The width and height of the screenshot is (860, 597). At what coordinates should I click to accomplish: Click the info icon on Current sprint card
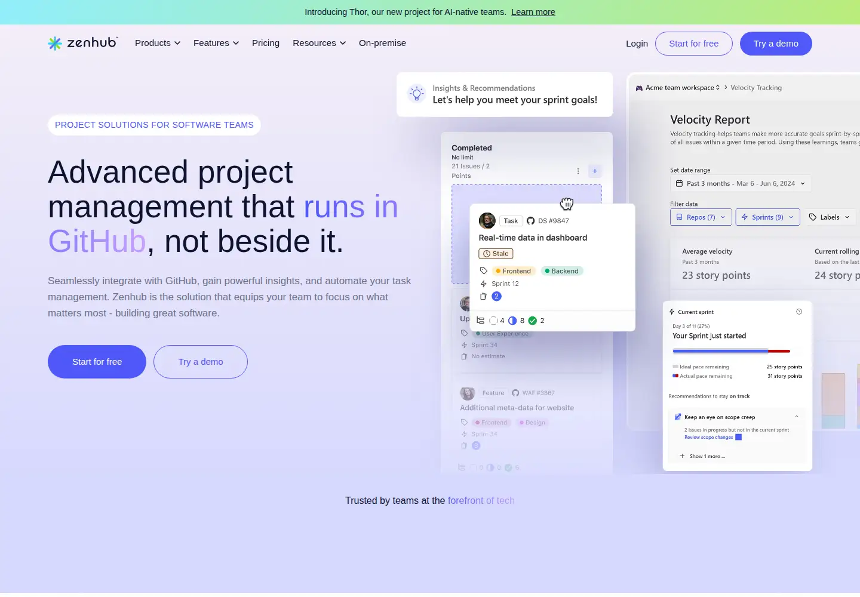pos(799,312)
